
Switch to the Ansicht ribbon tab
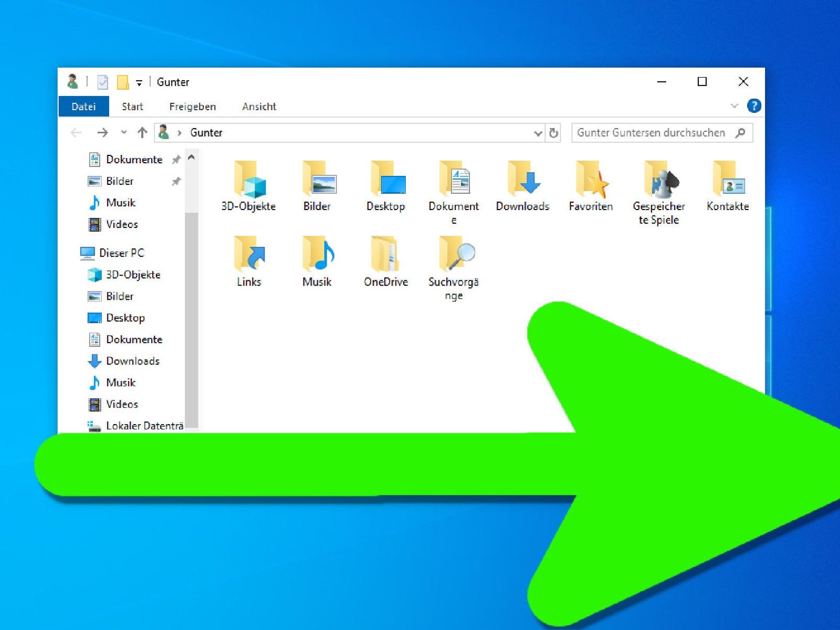(259, 107)
